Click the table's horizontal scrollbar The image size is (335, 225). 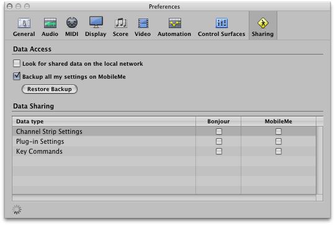click(x=164, y=198)
